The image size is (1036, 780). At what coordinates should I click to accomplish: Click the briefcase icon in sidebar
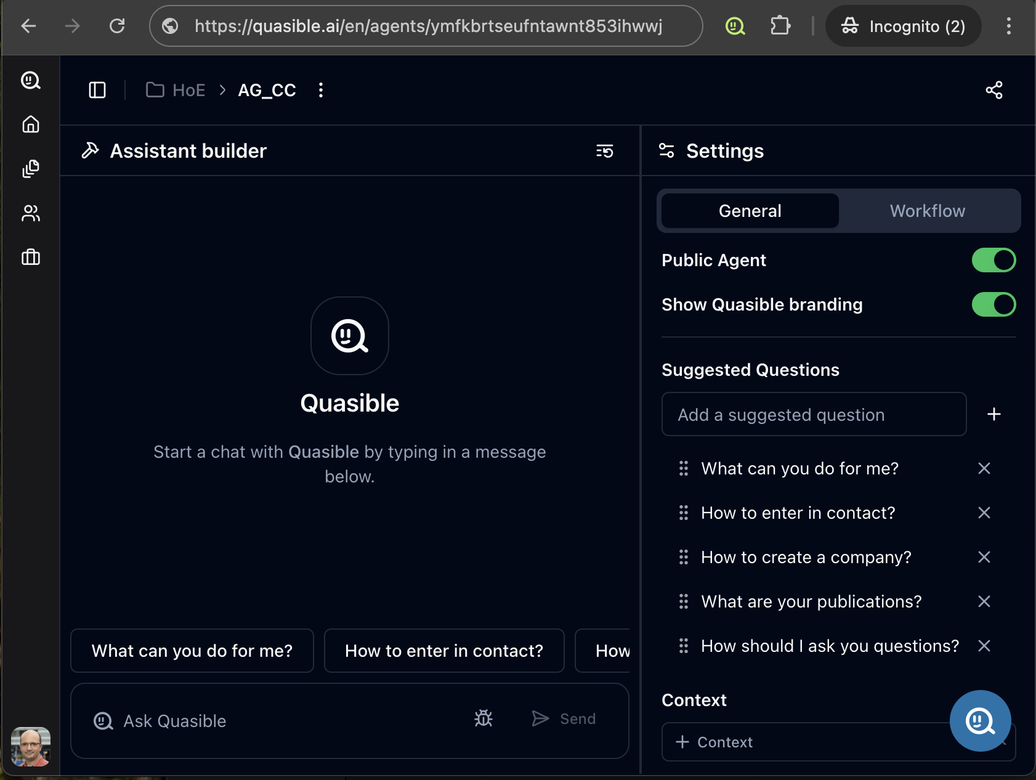31,257
